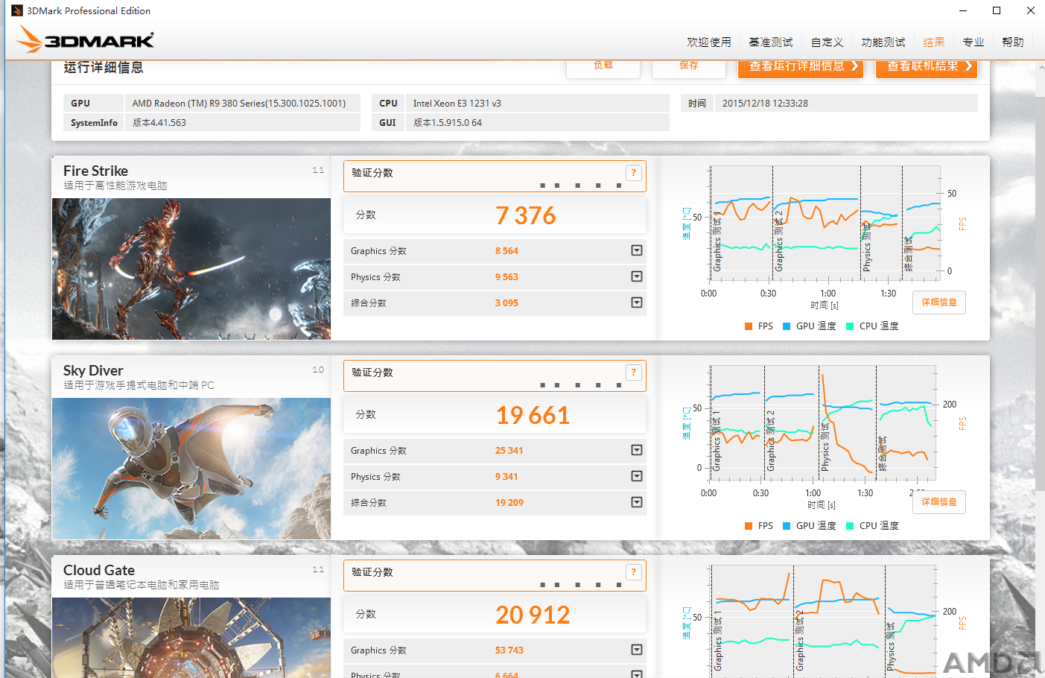
Task: Open Fire Strike chart 详细信息 button
Action: (x=939, y=302)
